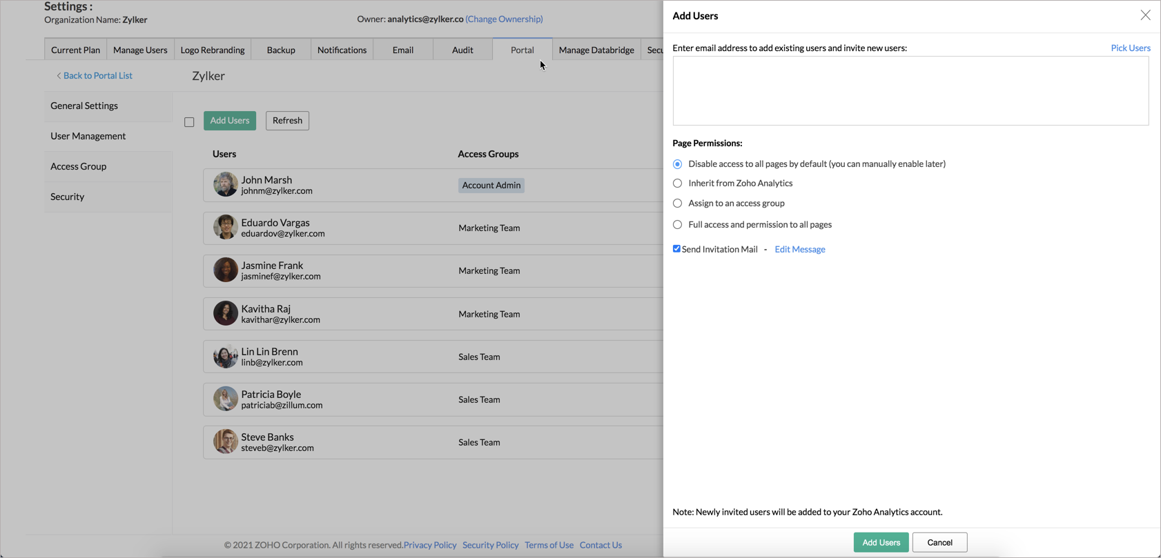Switch to Logo Rebranding tab
This screenshot has width=1161, height=558.
tap(213, 50)
